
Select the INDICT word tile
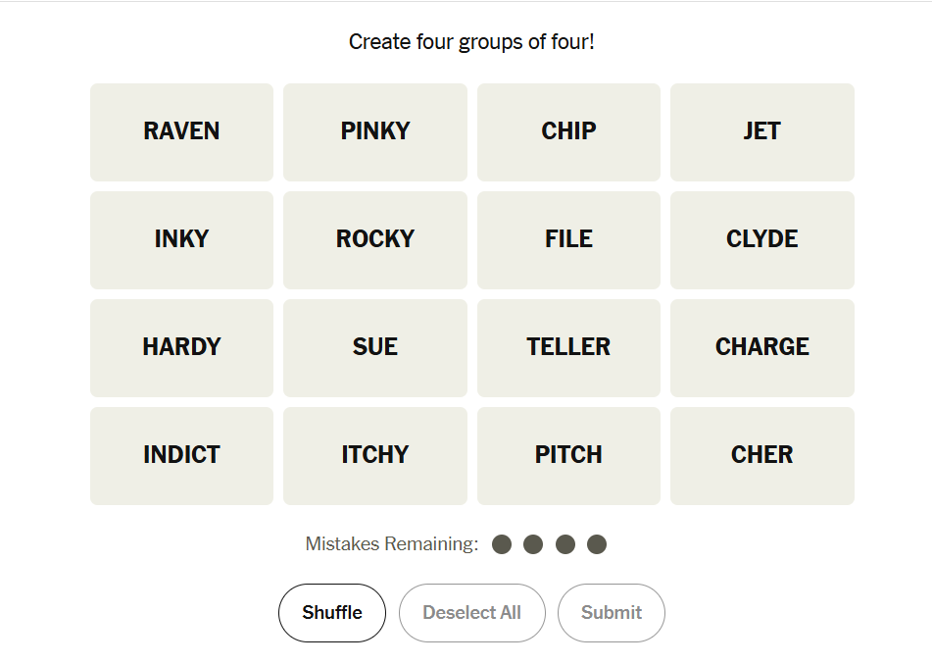click(x=181, y=456)
